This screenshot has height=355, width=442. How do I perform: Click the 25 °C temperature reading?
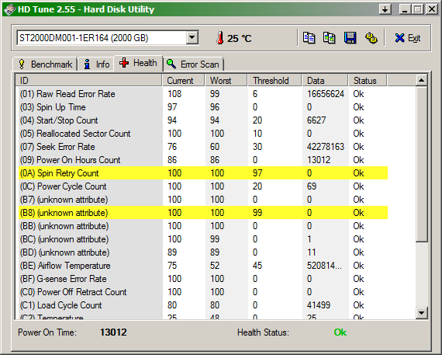coord(240,38)
